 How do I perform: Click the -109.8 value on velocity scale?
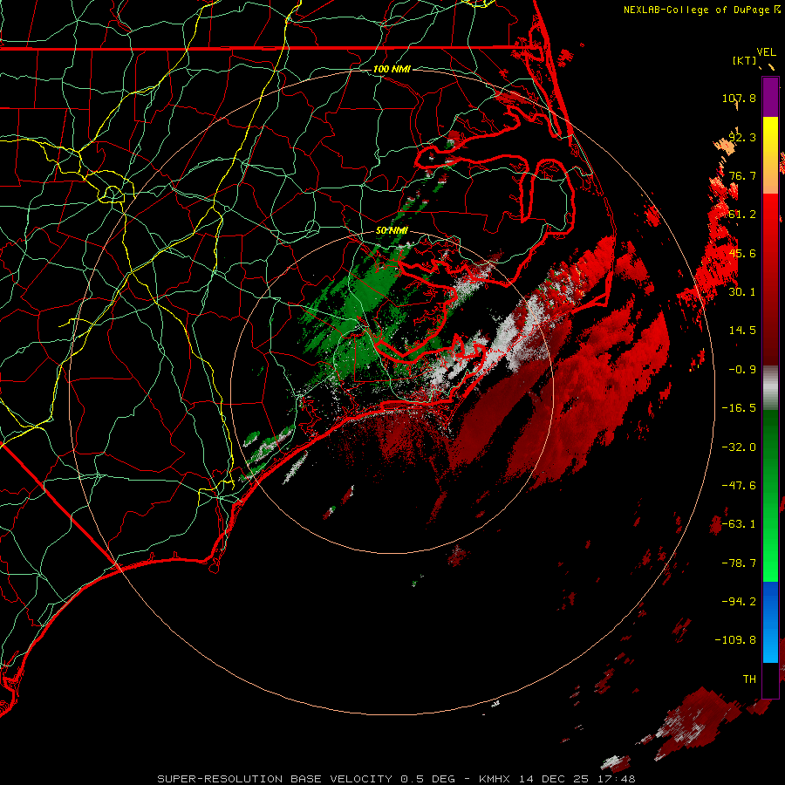735,640
